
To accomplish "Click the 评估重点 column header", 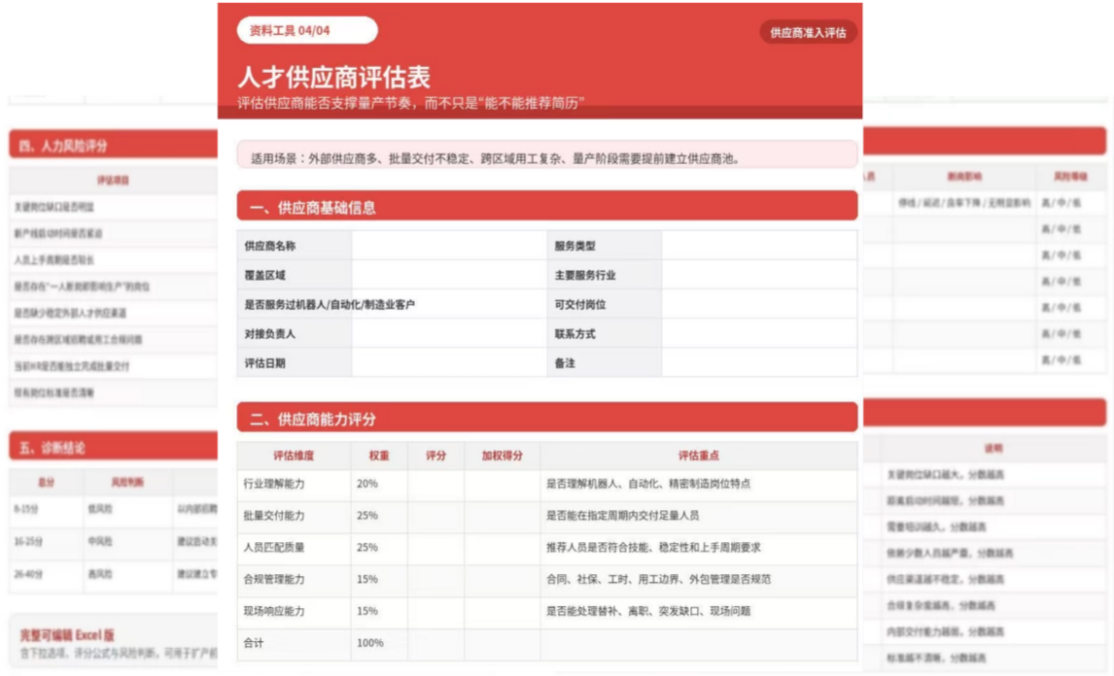I will click(x=698, y=456).
